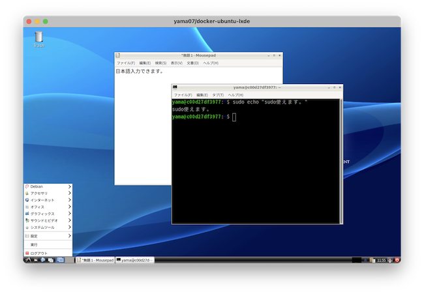The image size is (424, 294).
Task: Maximize the Mousepad window
Action: tap(274, 55)
